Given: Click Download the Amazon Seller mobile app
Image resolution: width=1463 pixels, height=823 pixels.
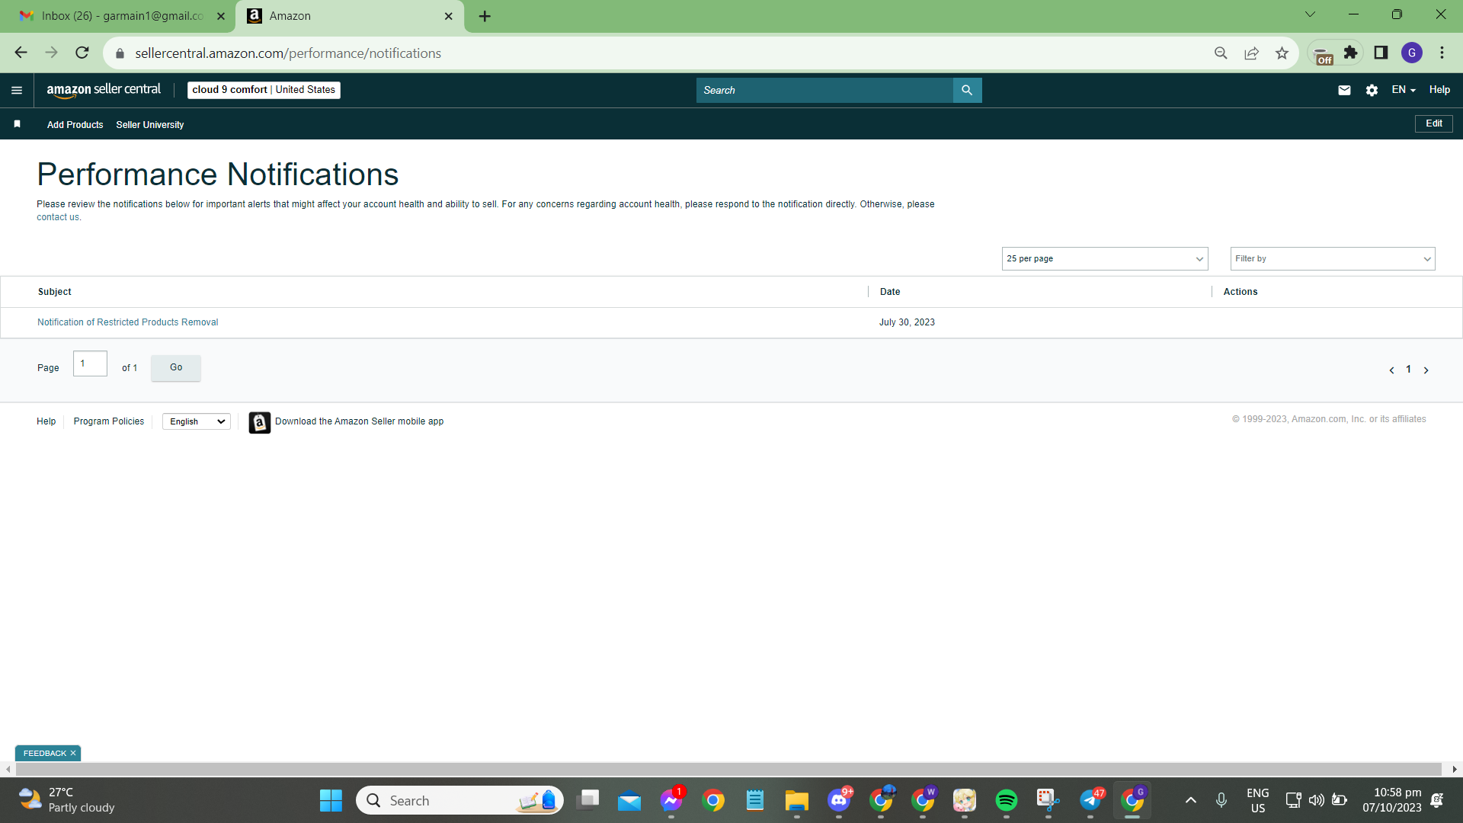Looking at the screenshot, I should click(359, 421).
